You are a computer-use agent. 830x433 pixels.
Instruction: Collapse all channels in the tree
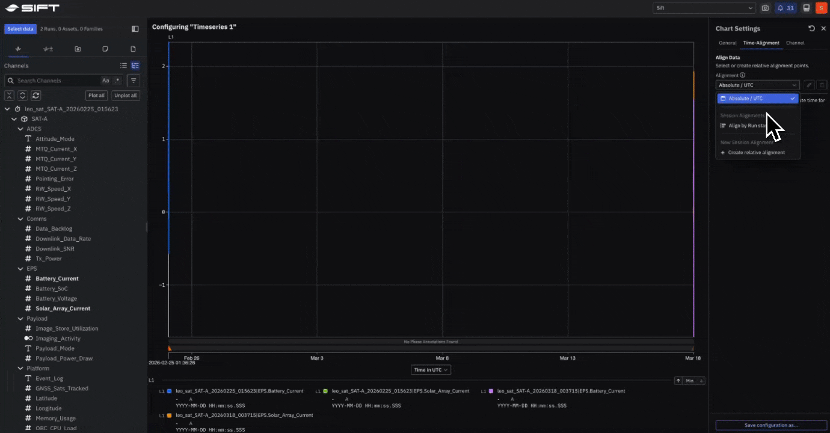(9, 95)
